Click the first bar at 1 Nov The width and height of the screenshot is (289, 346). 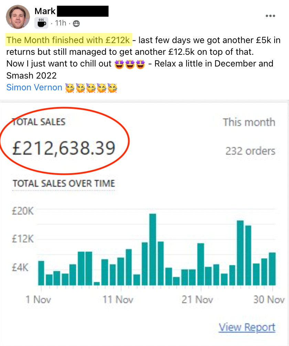(x=41, y=273)
